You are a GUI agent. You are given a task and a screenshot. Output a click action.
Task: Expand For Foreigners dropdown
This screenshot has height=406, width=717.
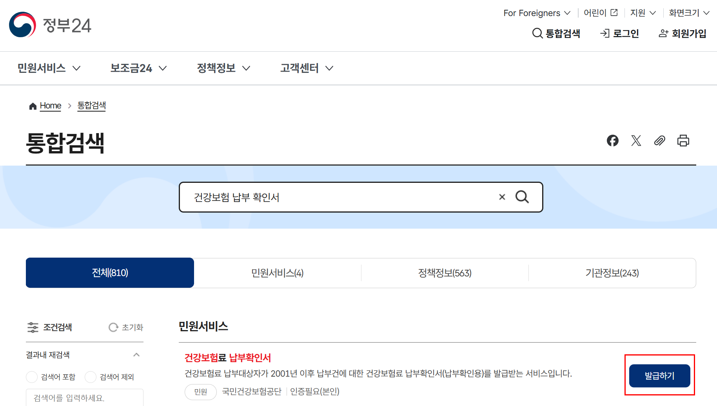pos(537,13)
